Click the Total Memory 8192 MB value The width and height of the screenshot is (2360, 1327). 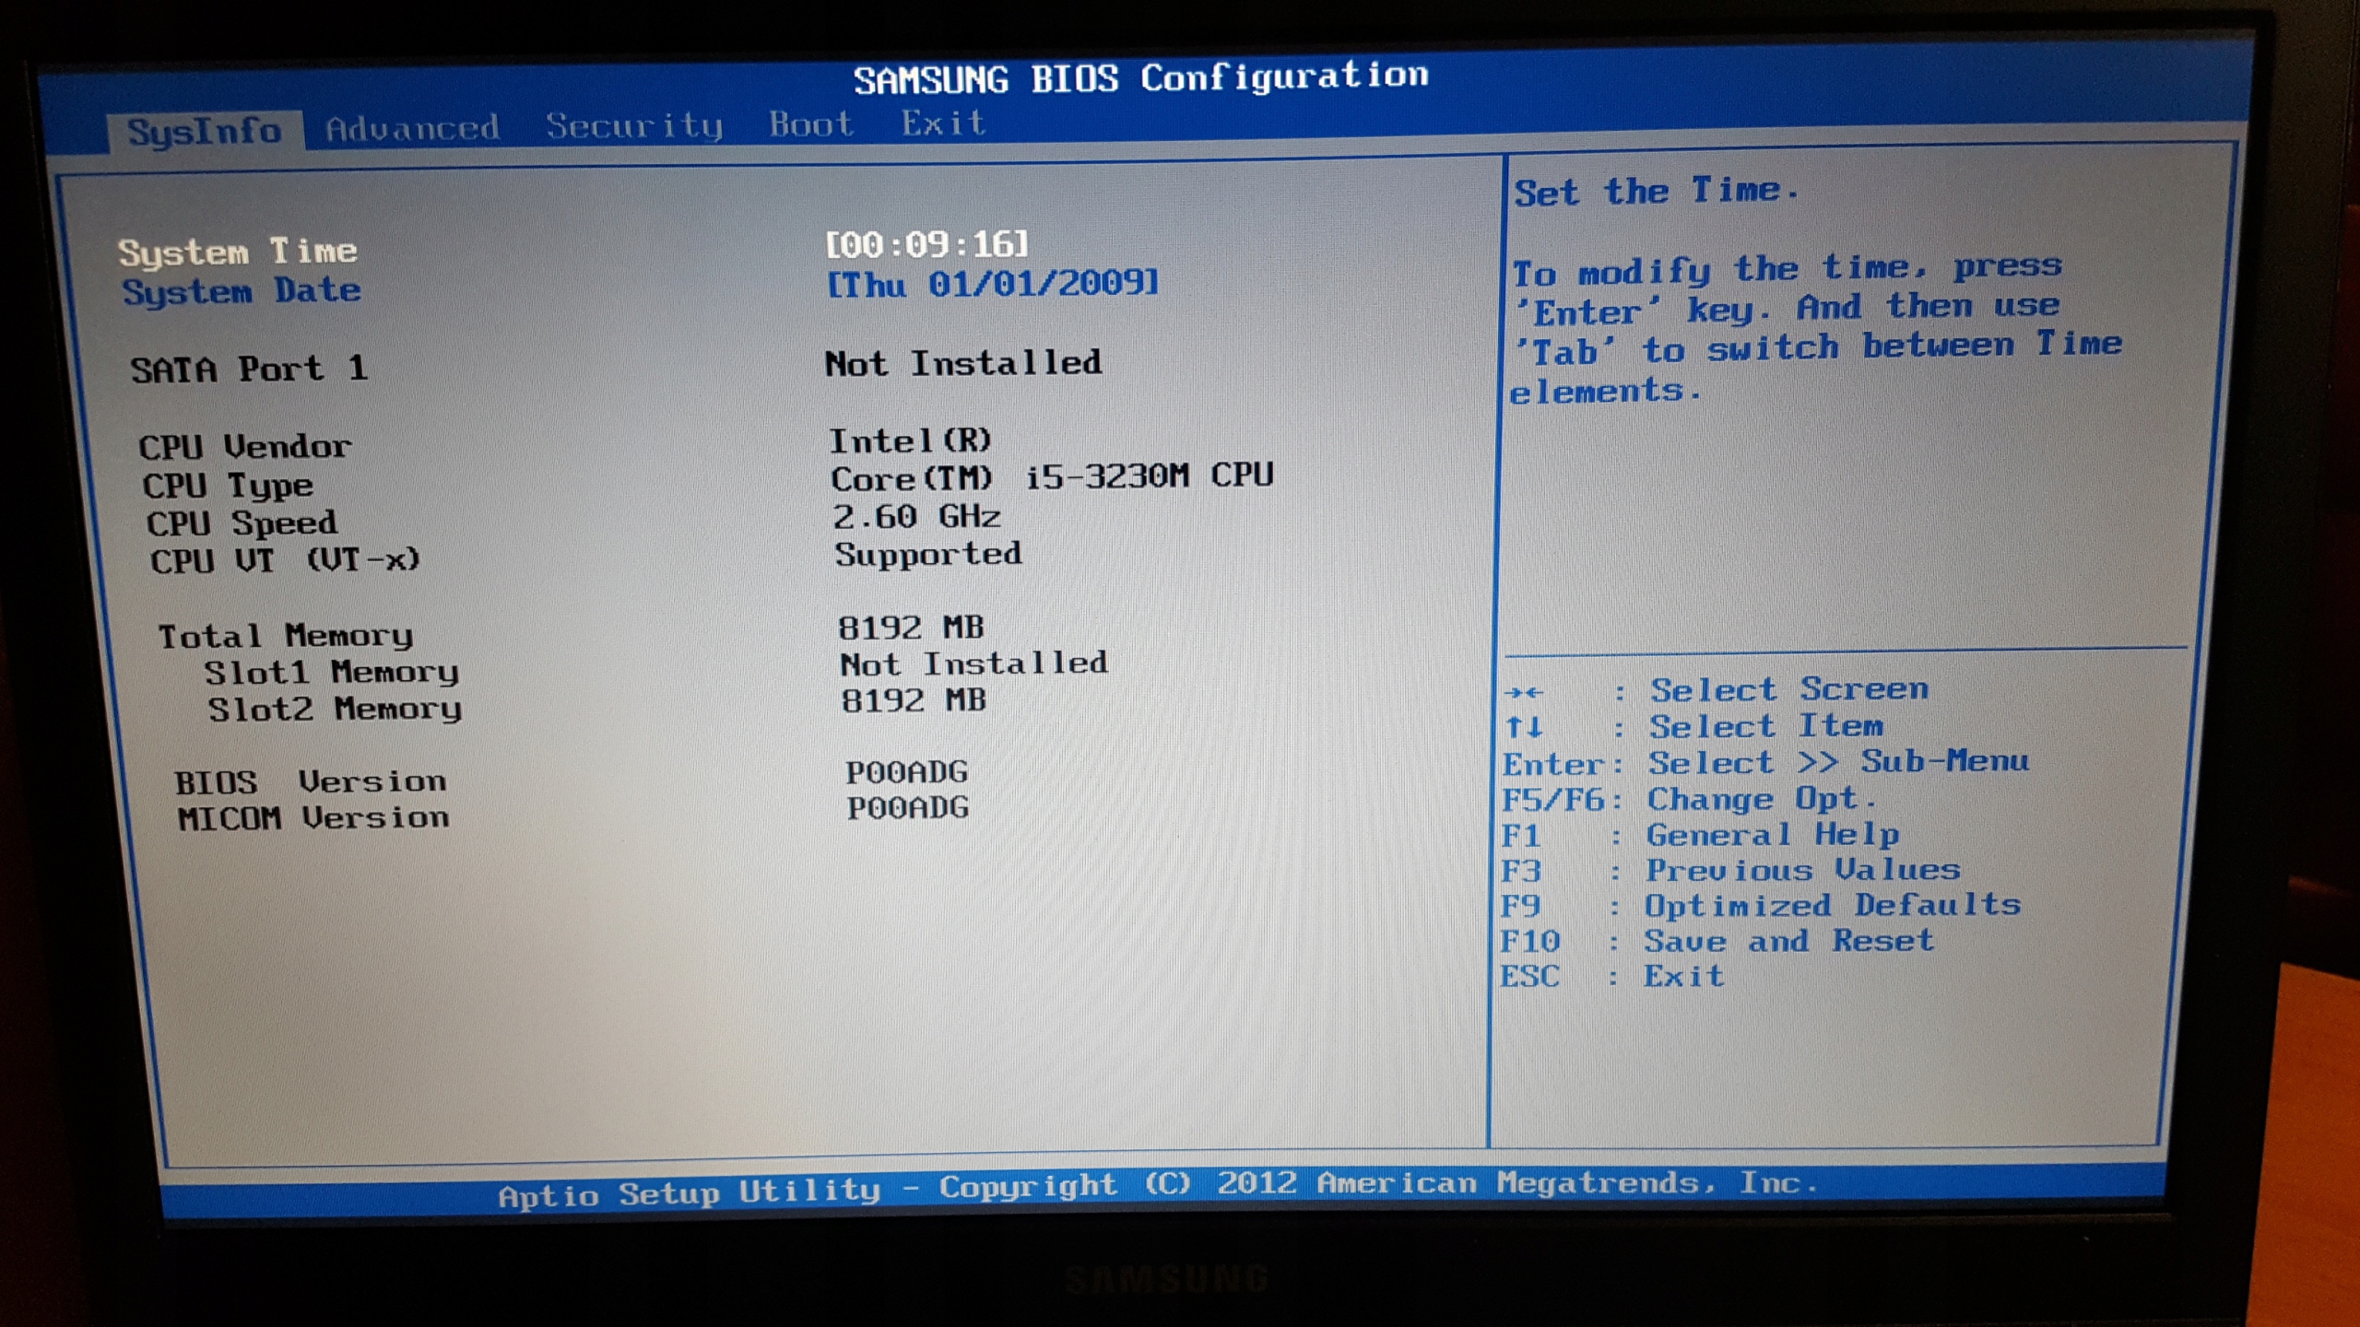pos(911,628)
